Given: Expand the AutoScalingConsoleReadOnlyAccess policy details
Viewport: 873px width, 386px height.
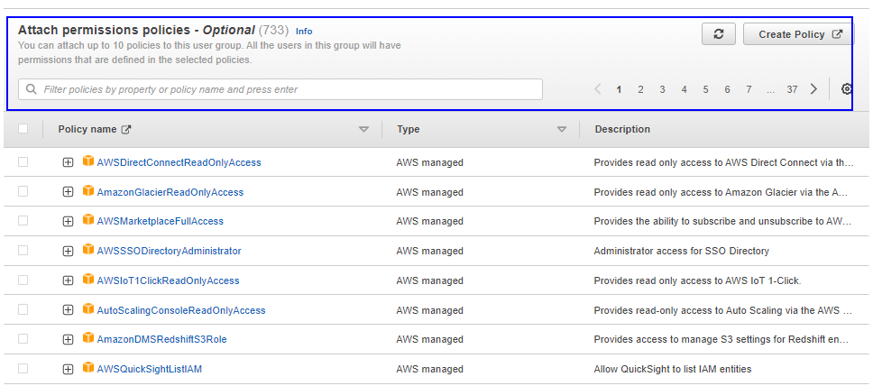Looking at the screenshot, I should coord(68,310).
